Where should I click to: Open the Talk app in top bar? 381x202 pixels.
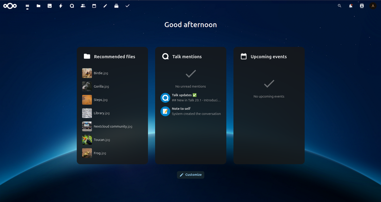tap(72, 6)
